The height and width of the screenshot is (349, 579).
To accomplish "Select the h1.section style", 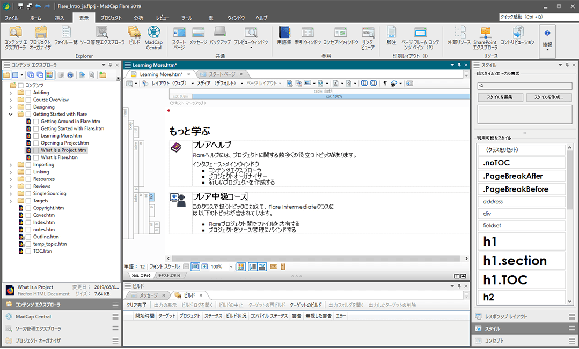I will (x=522, y=261).
